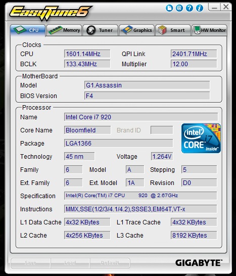Click the processor name Intel Core i7 920
This screenshot has height=276, width=236.
[x=141, y=117]
